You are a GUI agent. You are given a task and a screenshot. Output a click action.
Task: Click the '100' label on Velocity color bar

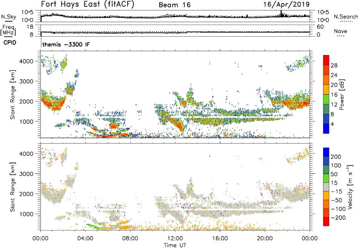336,166
